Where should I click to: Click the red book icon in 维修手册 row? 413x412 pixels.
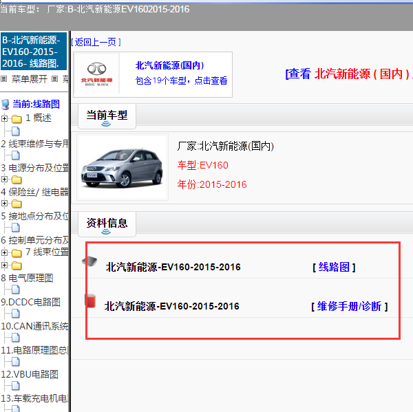coord(90,301)
